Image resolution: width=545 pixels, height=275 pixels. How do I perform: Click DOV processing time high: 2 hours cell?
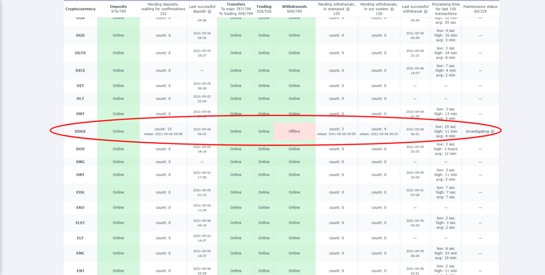tap(446, 149)
